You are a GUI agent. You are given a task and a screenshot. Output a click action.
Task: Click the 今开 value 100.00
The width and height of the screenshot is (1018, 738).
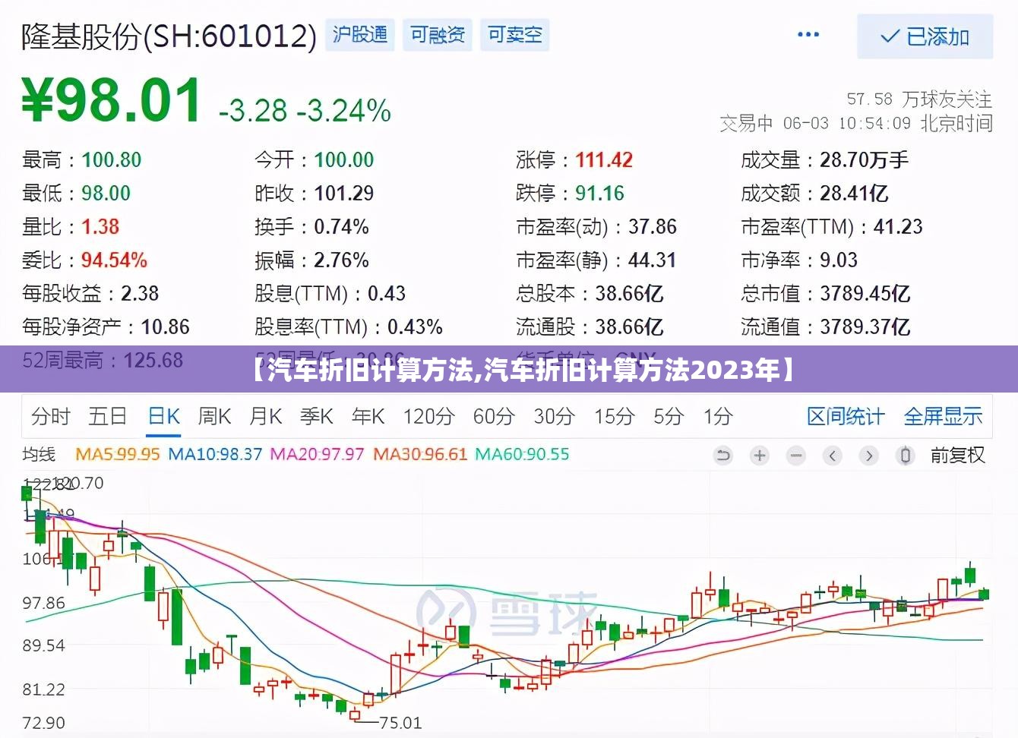click(344, 159)
